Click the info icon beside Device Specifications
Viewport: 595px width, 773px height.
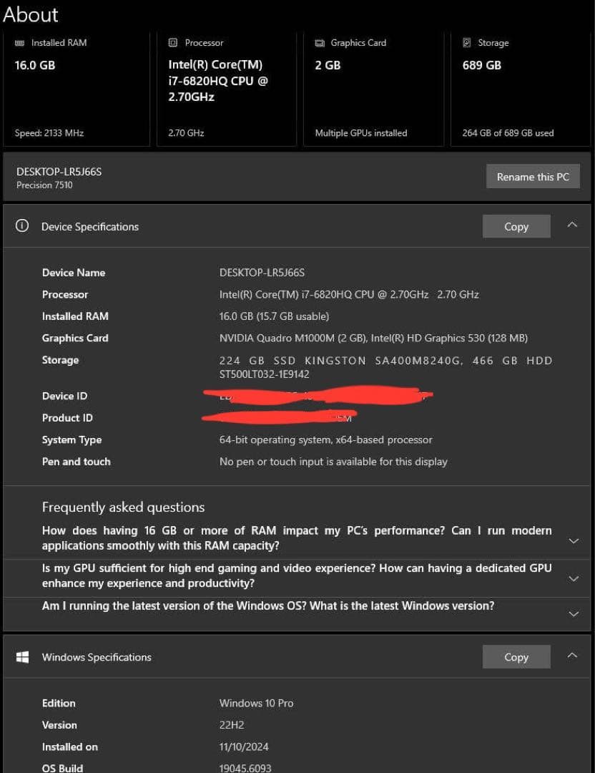point(21,226)
